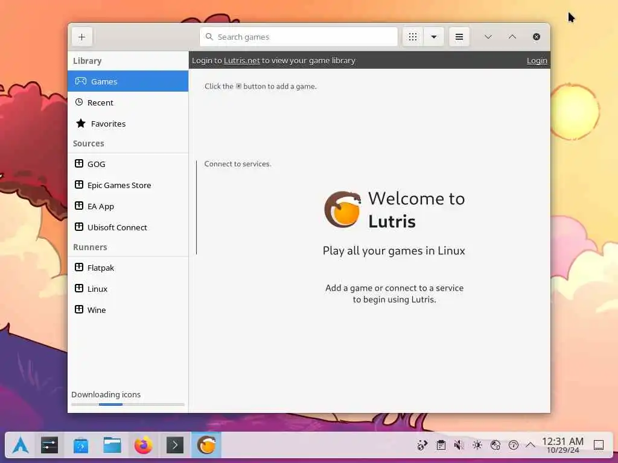Click the Runners header label
Image resolution: width=618 pixels, height=463 pixels.
90,247
